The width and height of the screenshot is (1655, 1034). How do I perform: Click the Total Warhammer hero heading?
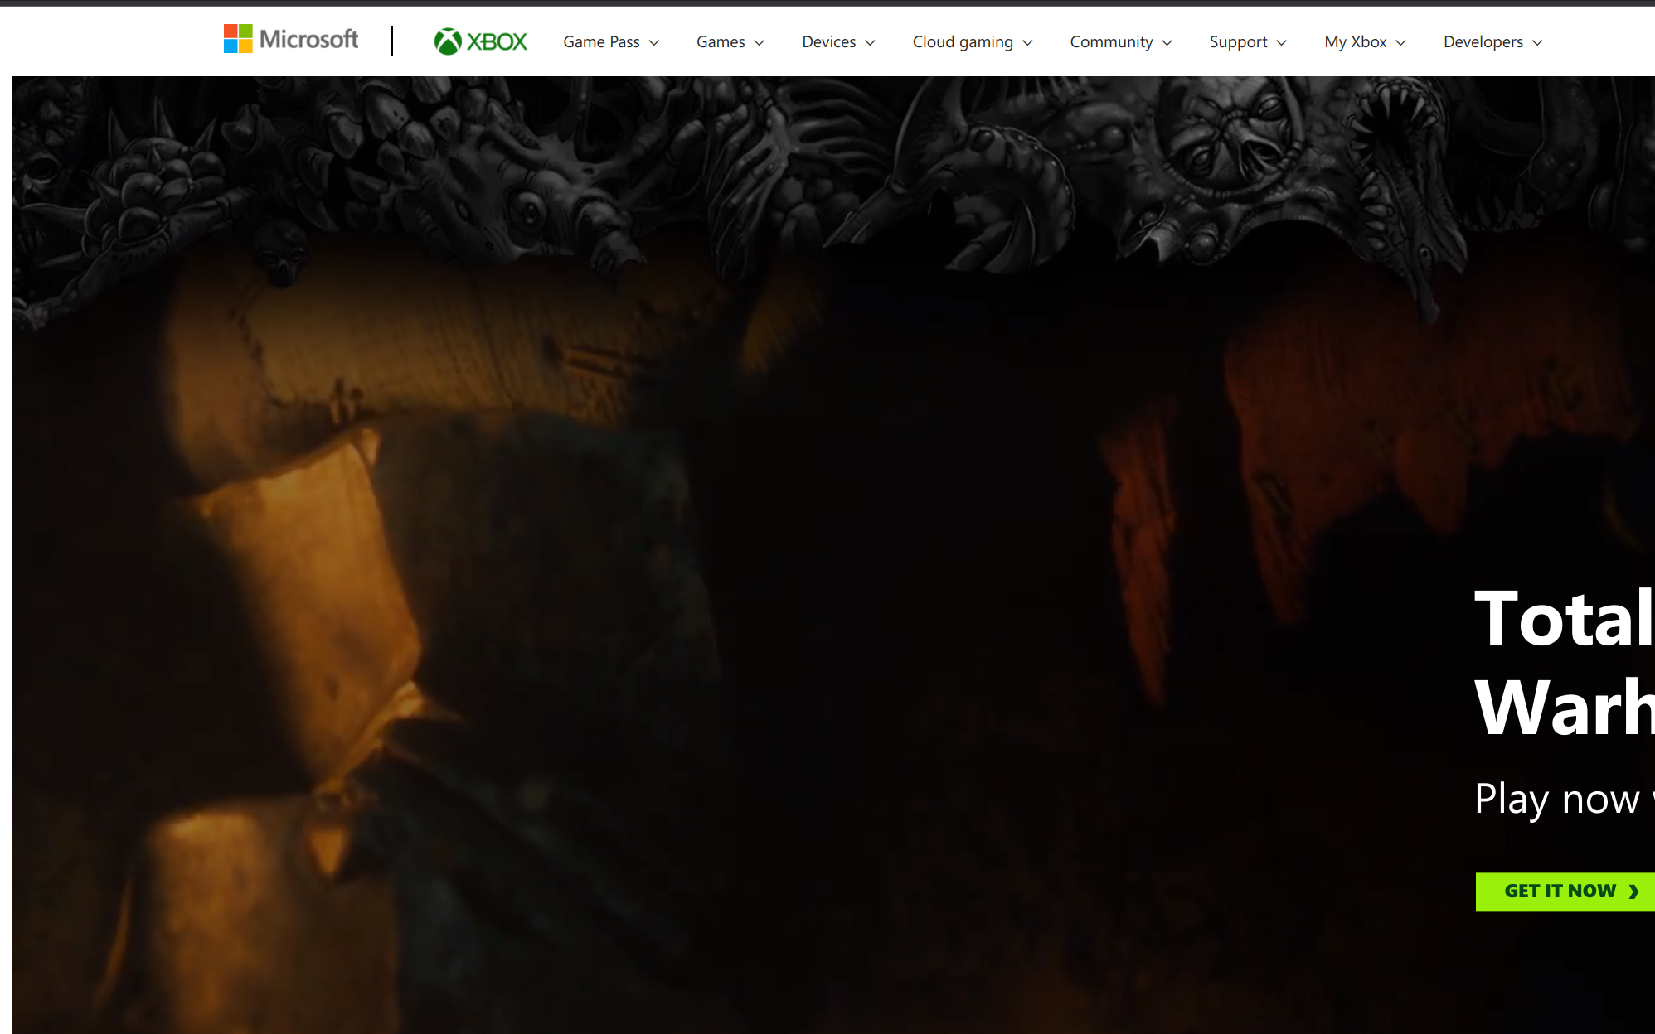click(x=1565, y=662)
